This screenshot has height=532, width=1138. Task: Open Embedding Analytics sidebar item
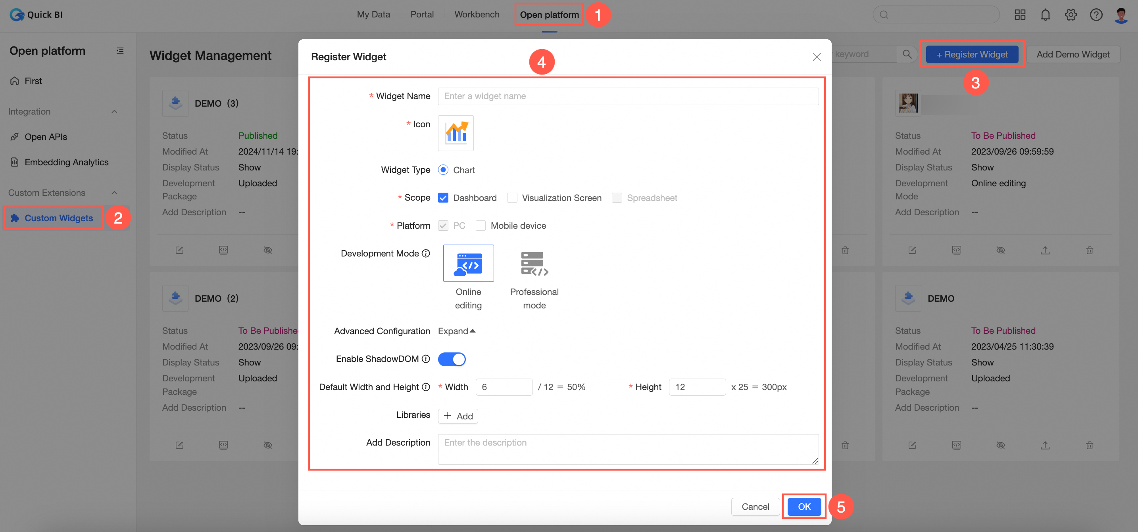tap(66, 162)
